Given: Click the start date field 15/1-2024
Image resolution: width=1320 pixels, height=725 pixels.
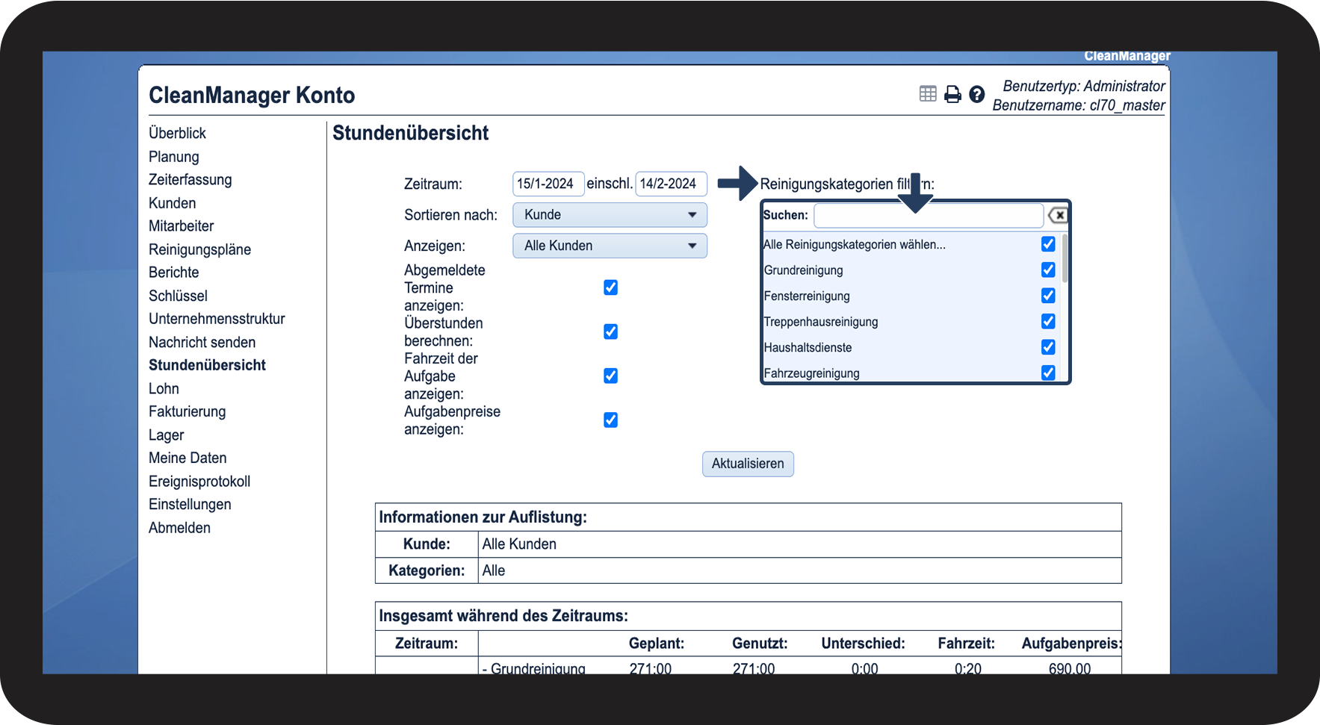Looking at the screenshot, I should click(548, 184).
